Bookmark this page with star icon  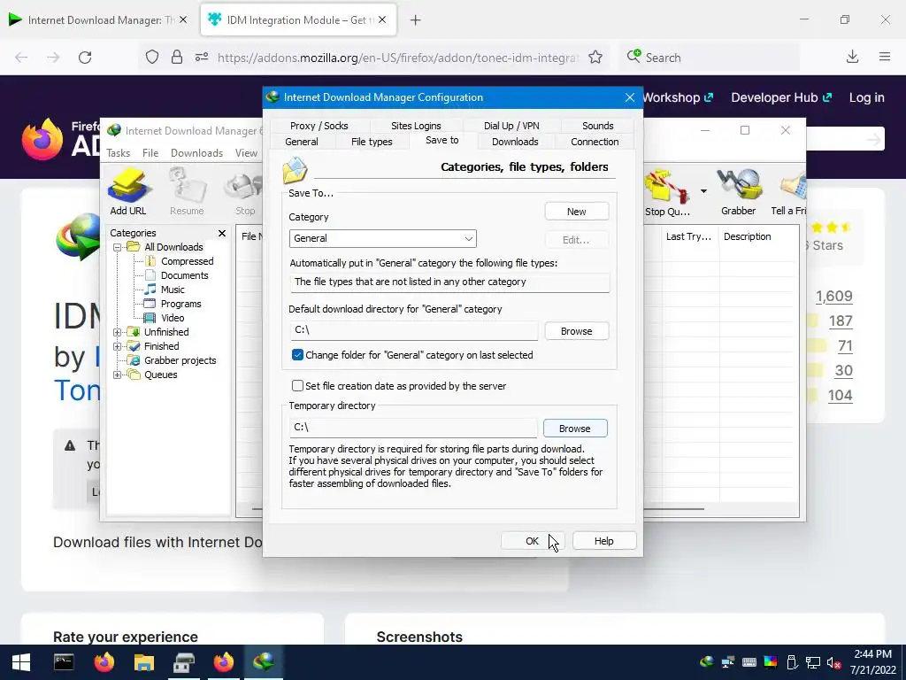click(x=595, y=58)
